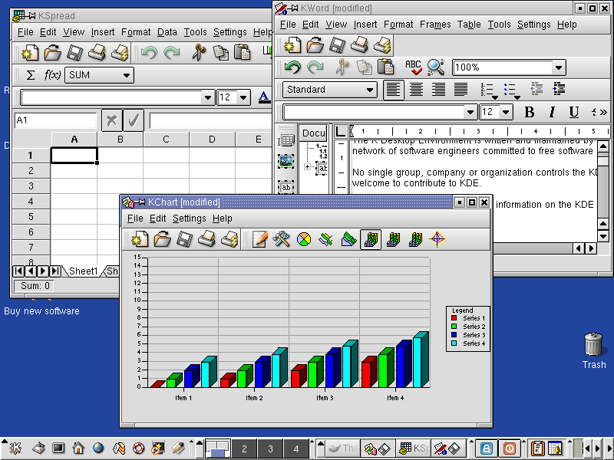Click Print icon in KChart toolbar
Image resolution: width=614 pixels, height=460 pixels.
(x=206, y=239)
